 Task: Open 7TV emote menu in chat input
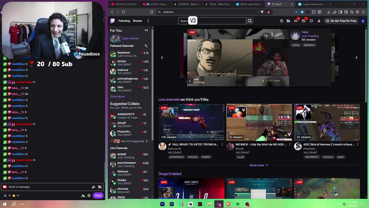click(x=100, y=187)
